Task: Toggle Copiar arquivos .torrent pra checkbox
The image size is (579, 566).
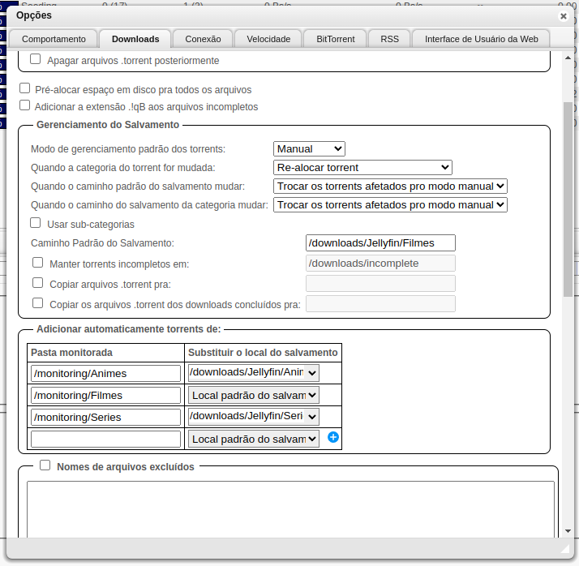Action: pyautogui.click(x=37, y=283)
